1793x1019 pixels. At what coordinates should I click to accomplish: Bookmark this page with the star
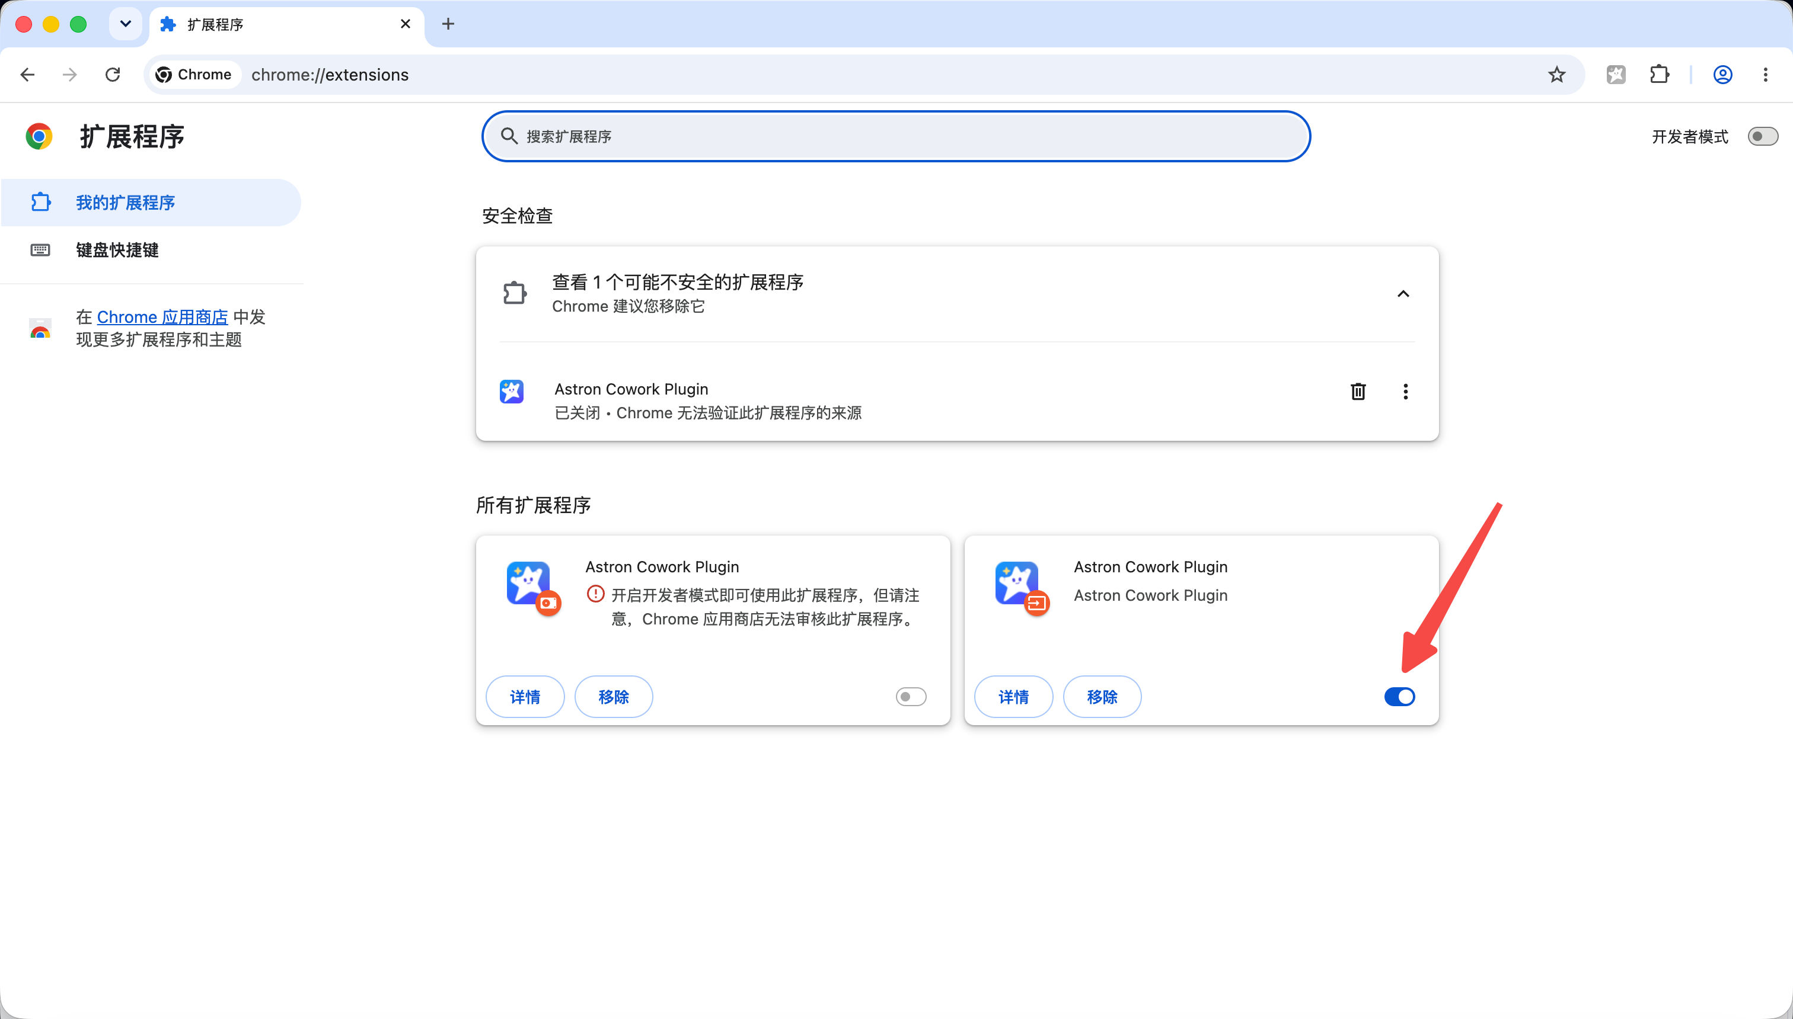1556,74
